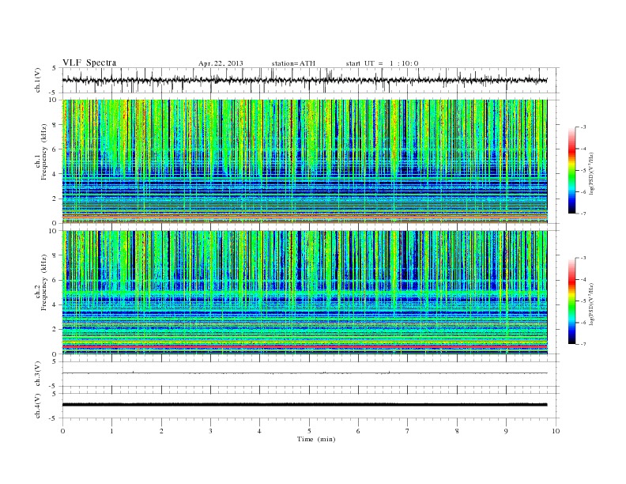Viewport: 626px width, 484px height.
Task: Click the "ch.4(V)" axis label
Action: [x=38, y=406]
